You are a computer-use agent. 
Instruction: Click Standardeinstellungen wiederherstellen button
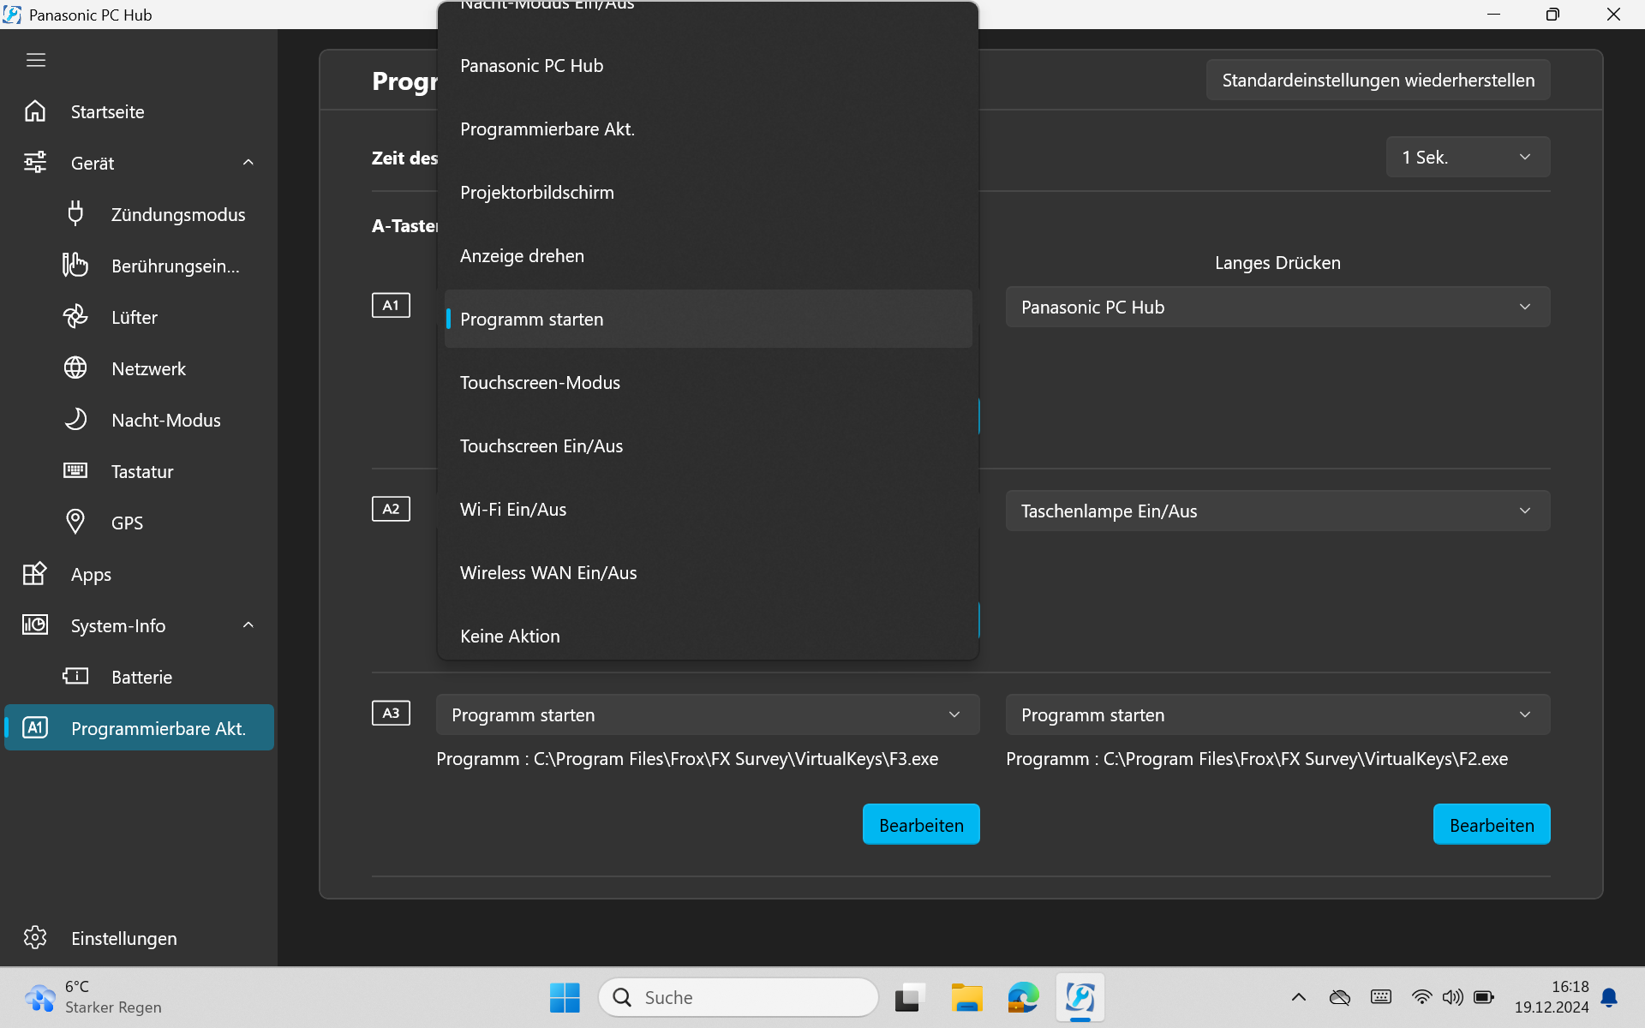pyautogui.click(x=1378, y=81)
